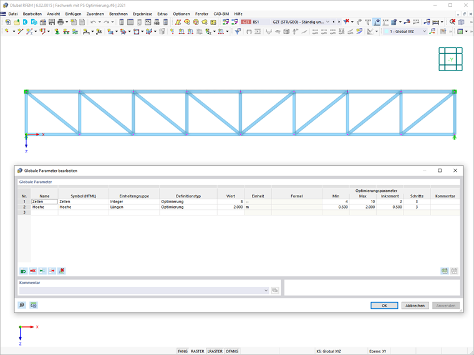
Task: Open the Berechnen menu
Action: (119, 14)
